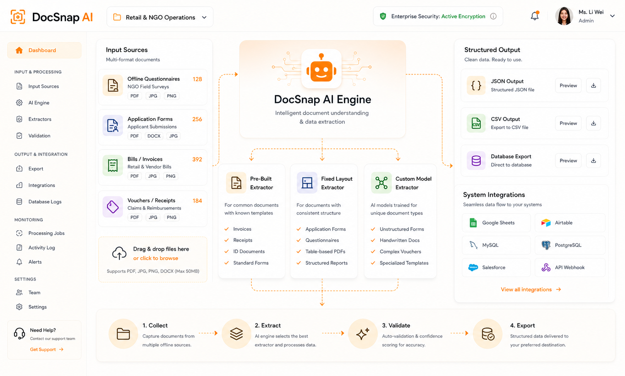The width and height of the screenshot is (625, 376).
Task: Click the DocSnap AI Engine robot icon
Action: coord(321,69)
